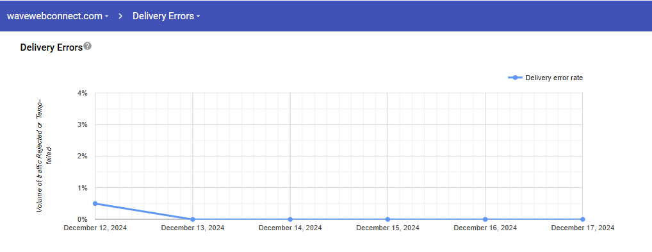This screenshot has height=252, width=652.
Task: Click the December 12, 2024 axis label
Action: pos(95,228)
